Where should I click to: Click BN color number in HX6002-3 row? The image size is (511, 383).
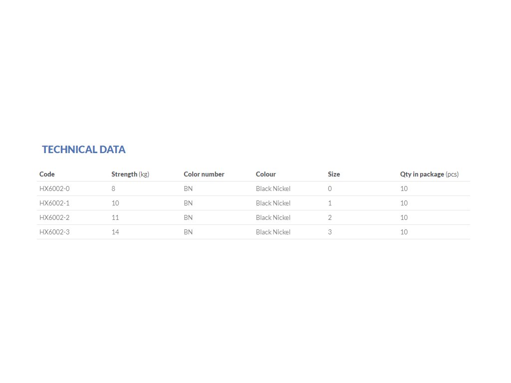pyautogui.click(x=188, y=232)
